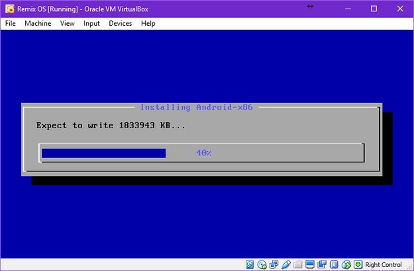The image size is (414, 271).
Task: Open the Devices menu
Action: tap(121, 23)
